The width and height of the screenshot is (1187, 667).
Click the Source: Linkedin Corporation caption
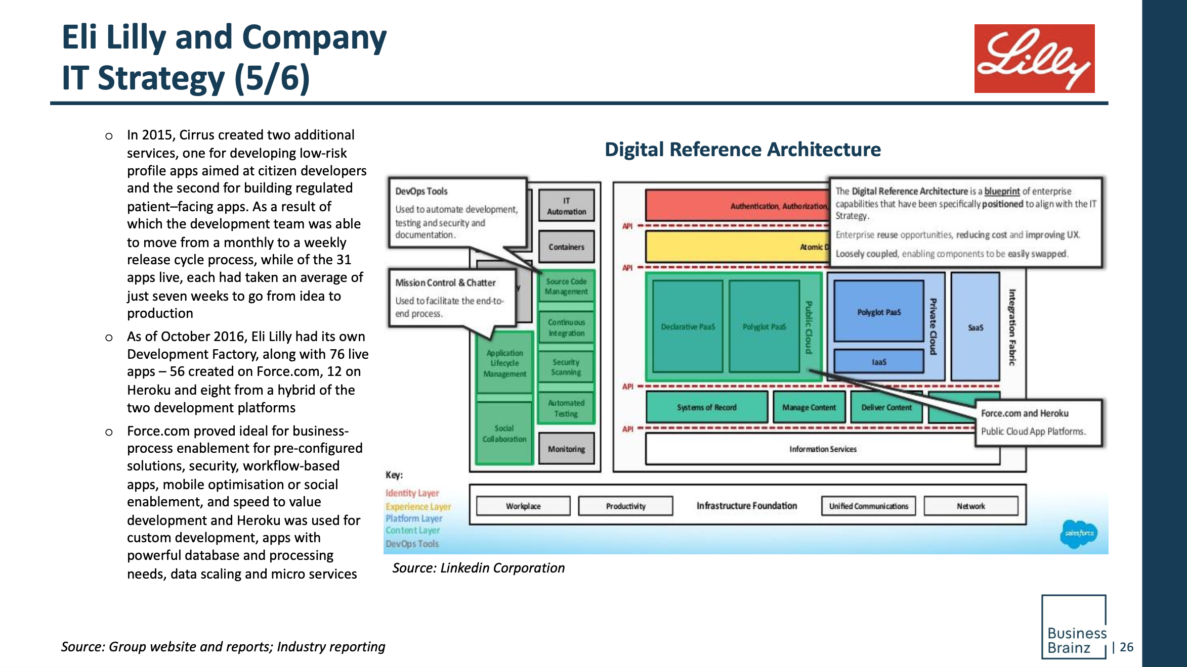click(479, 568)
